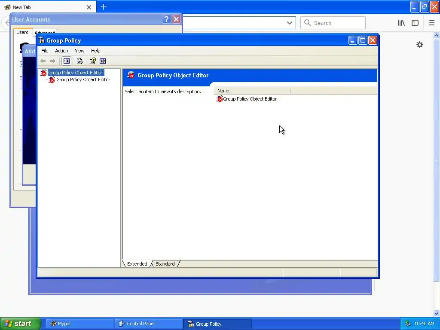
Task: Toggle the browser sidebar icon
Action: point(415,23)
